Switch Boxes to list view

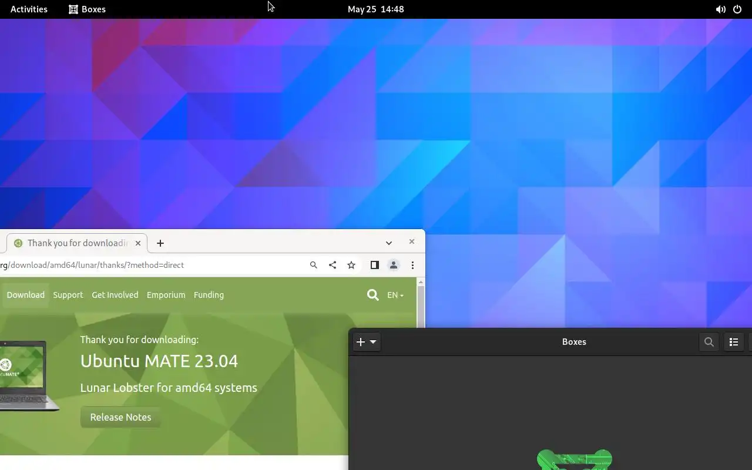(734, 342)
